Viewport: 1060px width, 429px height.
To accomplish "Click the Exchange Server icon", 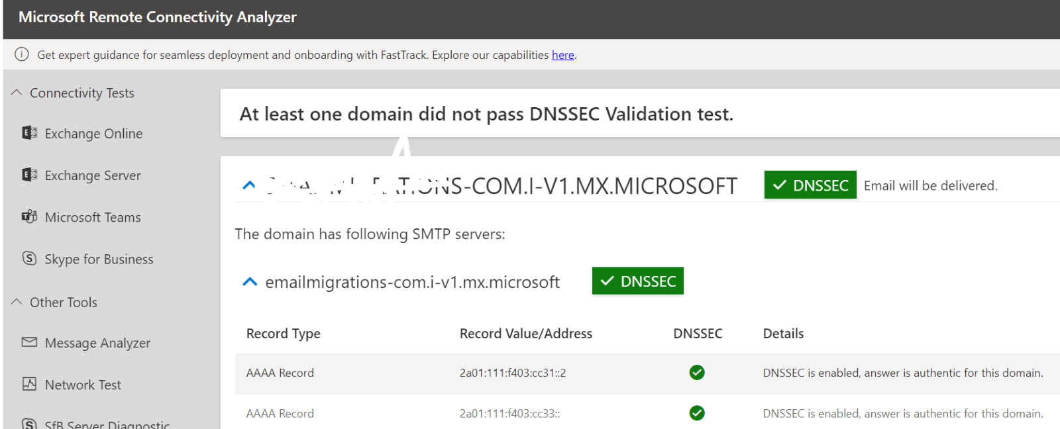I will tap(29, 174).
